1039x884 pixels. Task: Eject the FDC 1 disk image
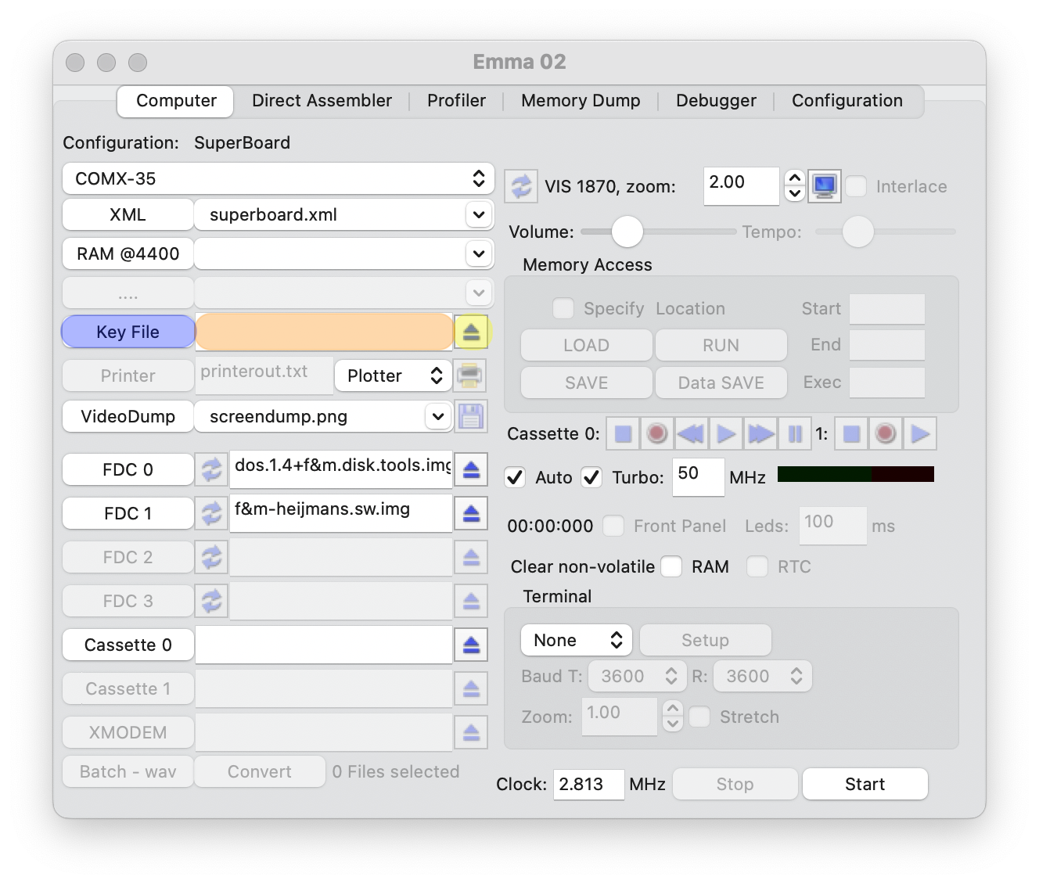(x=471, y=513)
